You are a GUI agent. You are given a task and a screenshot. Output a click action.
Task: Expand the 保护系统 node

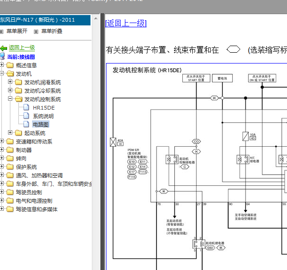tap(1, 166)
